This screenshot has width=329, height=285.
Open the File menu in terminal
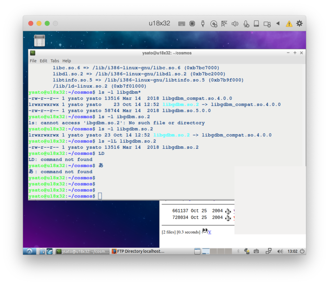[33, 61]
